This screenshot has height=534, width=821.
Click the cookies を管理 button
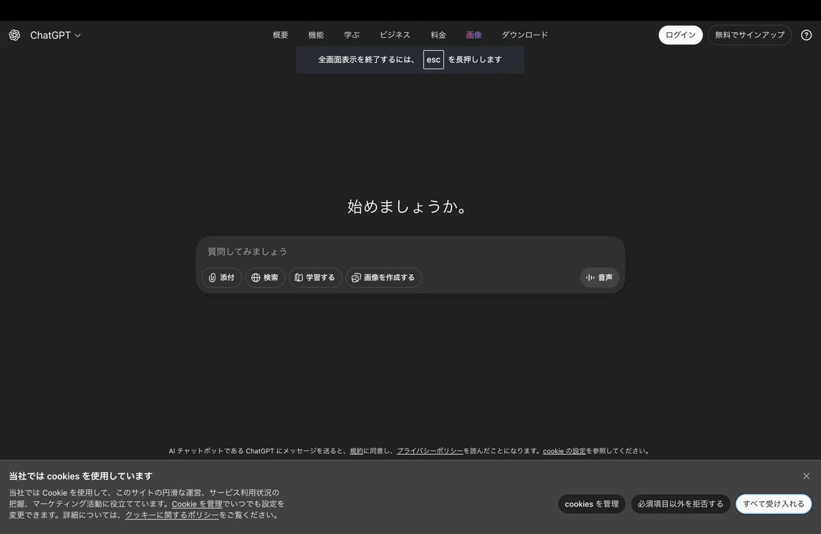click(592, 504)
